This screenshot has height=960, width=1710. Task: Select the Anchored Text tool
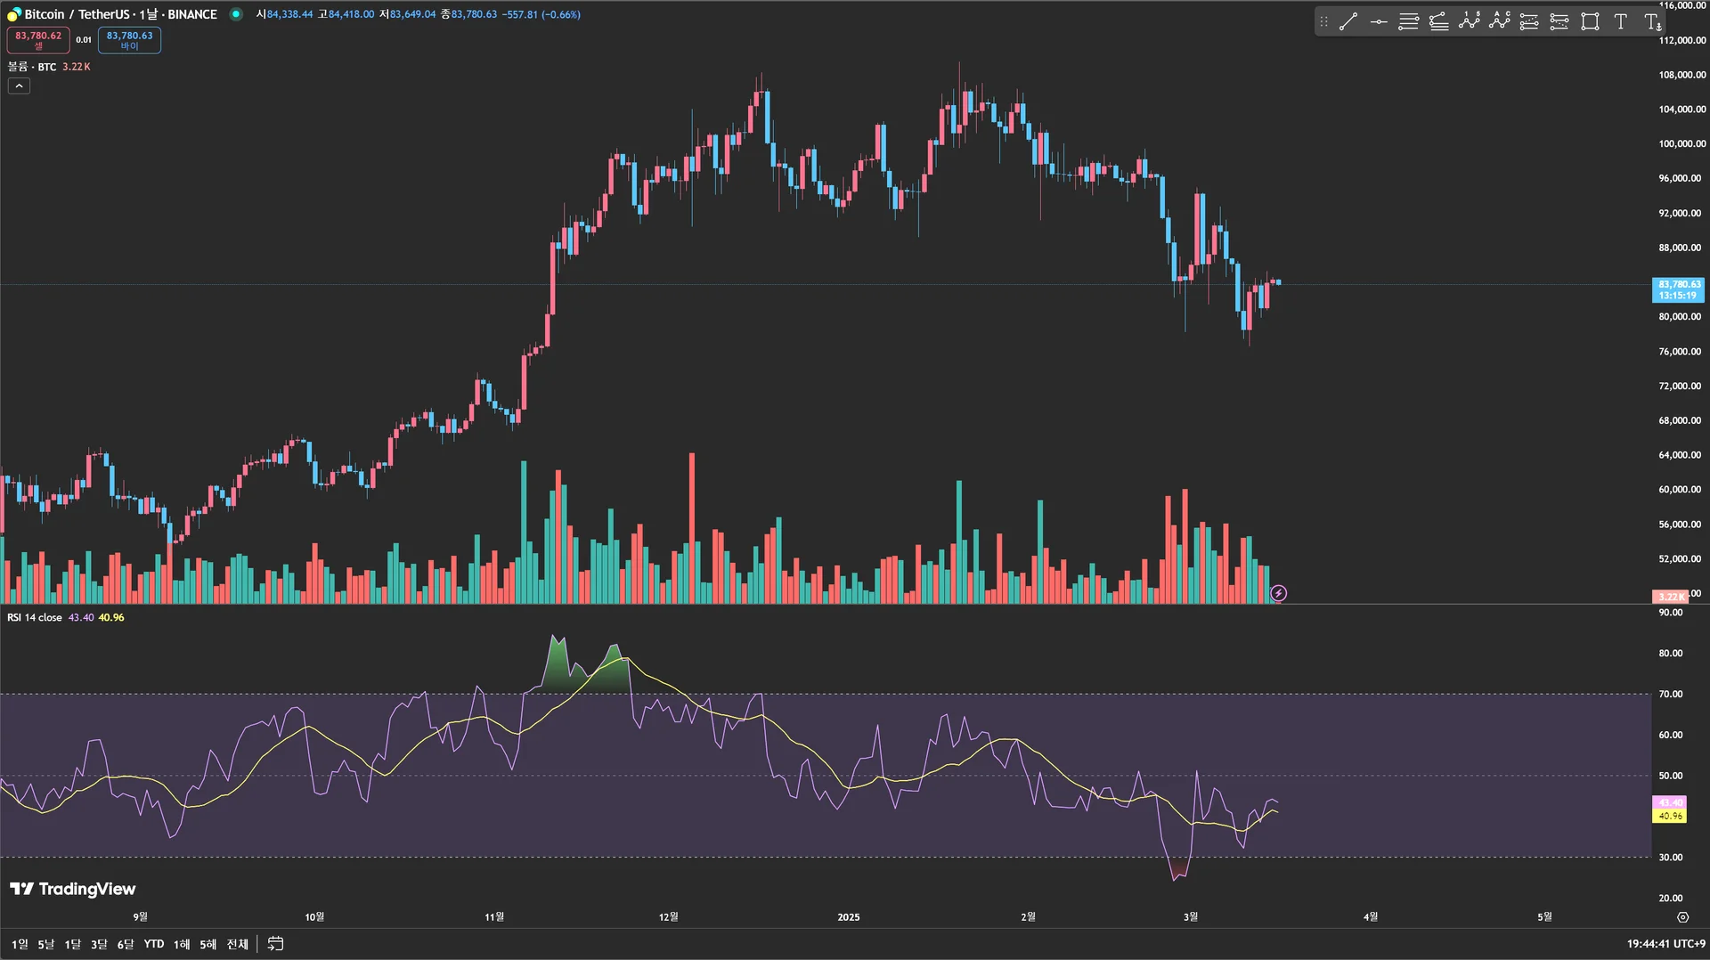pos(1652,22)
